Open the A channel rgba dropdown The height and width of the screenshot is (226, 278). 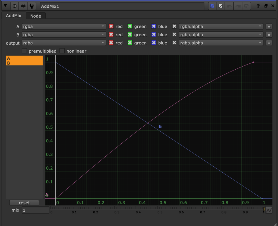(x=64, y=27)
